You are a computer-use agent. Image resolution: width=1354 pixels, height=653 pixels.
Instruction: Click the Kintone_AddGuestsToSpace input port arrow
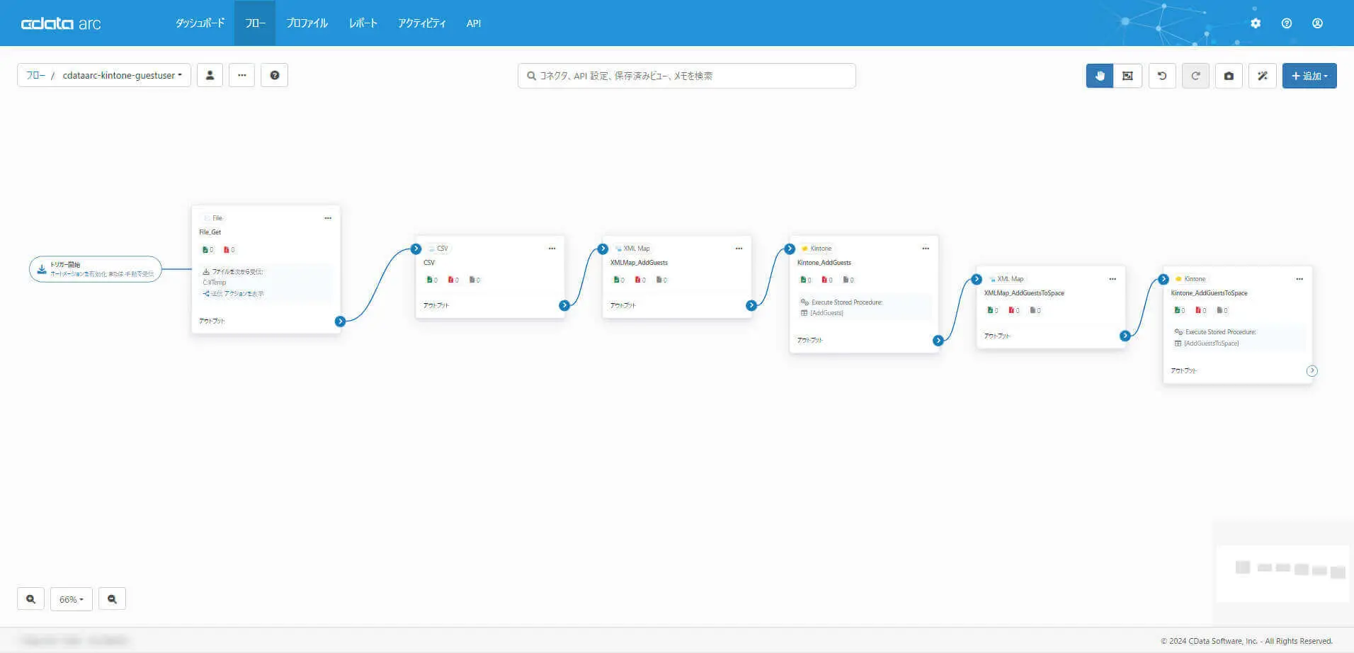coord(1164,280)
